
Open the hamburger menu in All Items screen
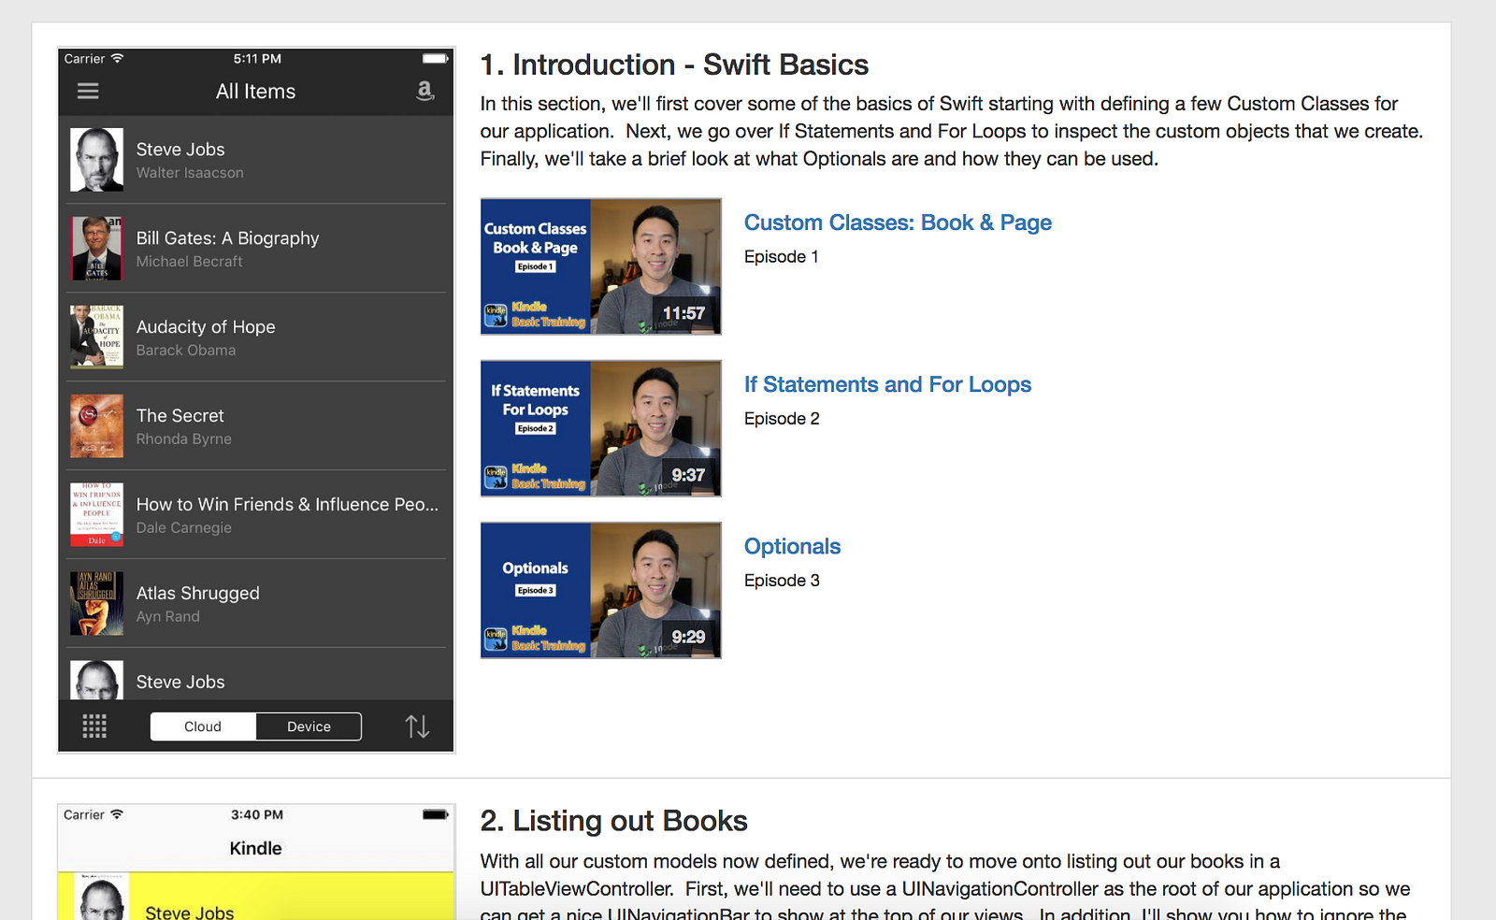(x=88, y=92)
